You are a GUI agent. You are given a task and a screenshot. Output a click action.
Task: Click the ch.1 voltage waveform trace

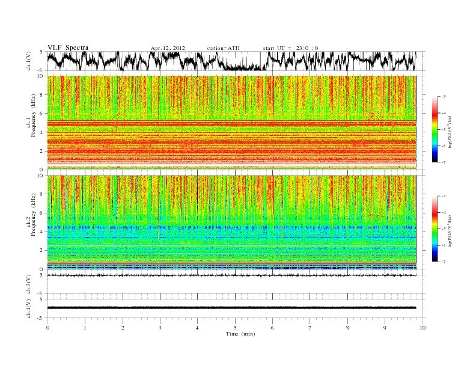pyautogui.click(x=231, y=61)
